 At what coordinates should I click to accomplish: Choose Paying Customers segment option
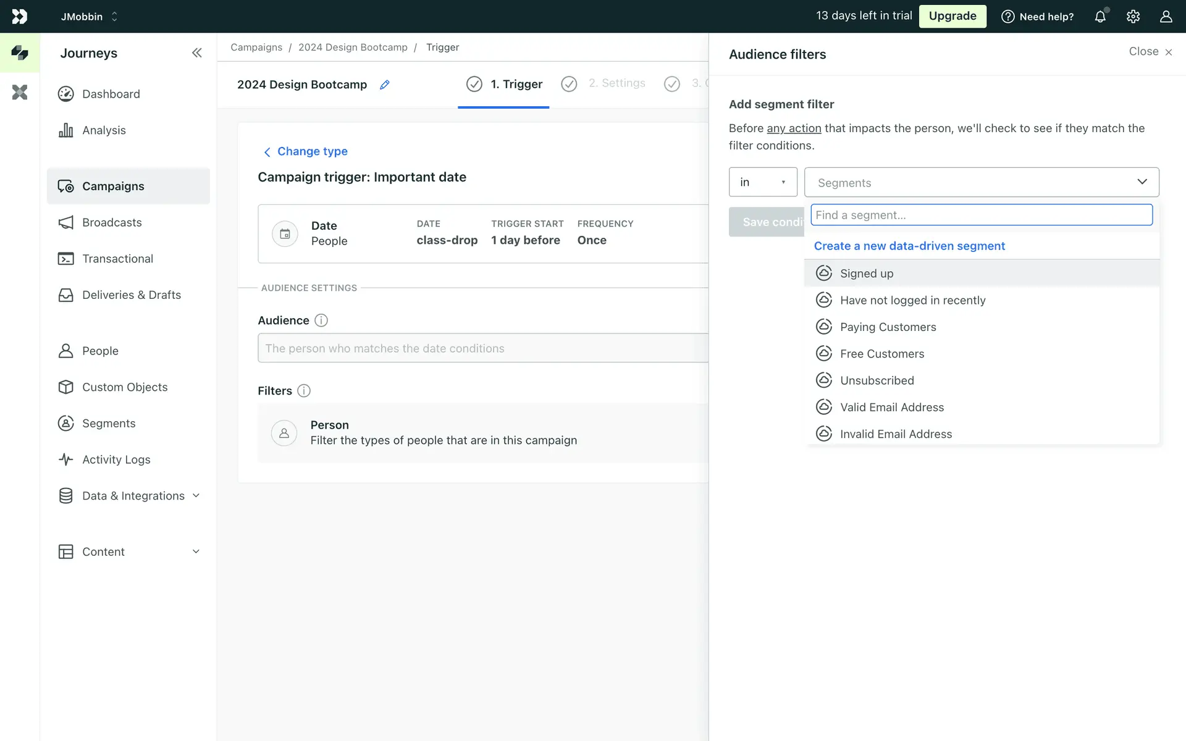click(x=888, y=327)
